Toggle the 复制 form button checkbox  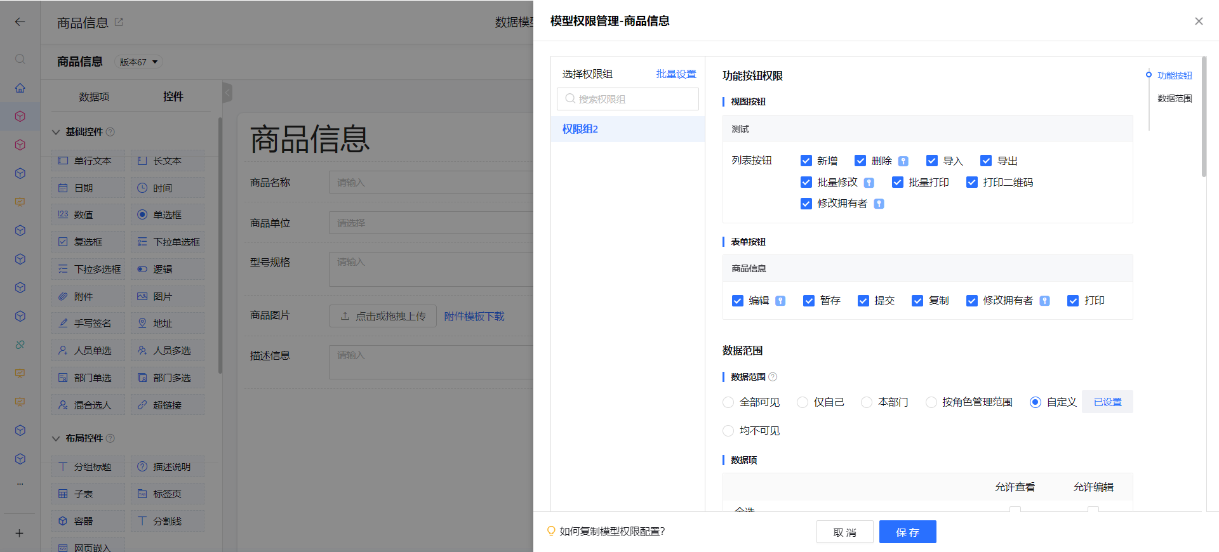tap(917, 301)
